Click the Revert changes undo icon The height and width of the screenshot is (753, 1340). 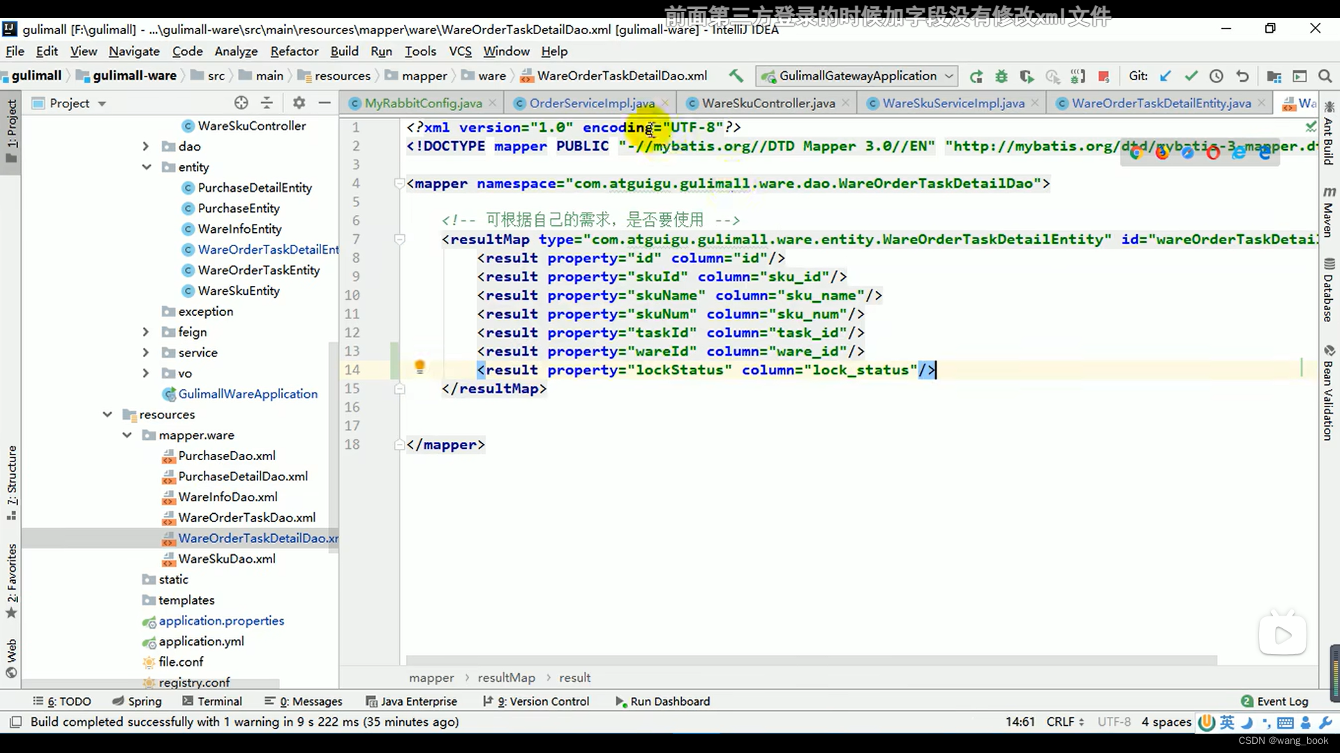click(x=1242, y=75)
